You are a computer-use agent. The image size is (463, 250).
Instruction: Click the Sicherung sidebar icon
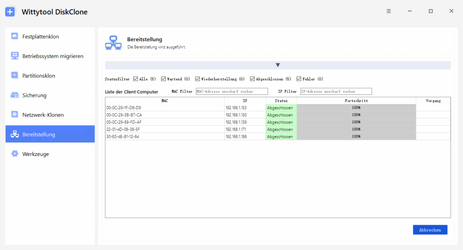[14, 95]
